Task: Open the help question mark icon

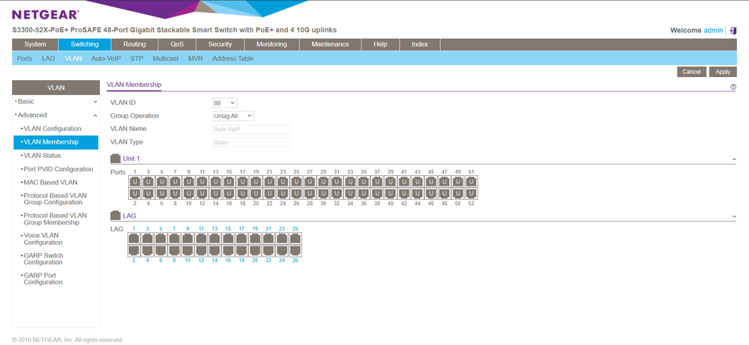Action: pos(733,88)
